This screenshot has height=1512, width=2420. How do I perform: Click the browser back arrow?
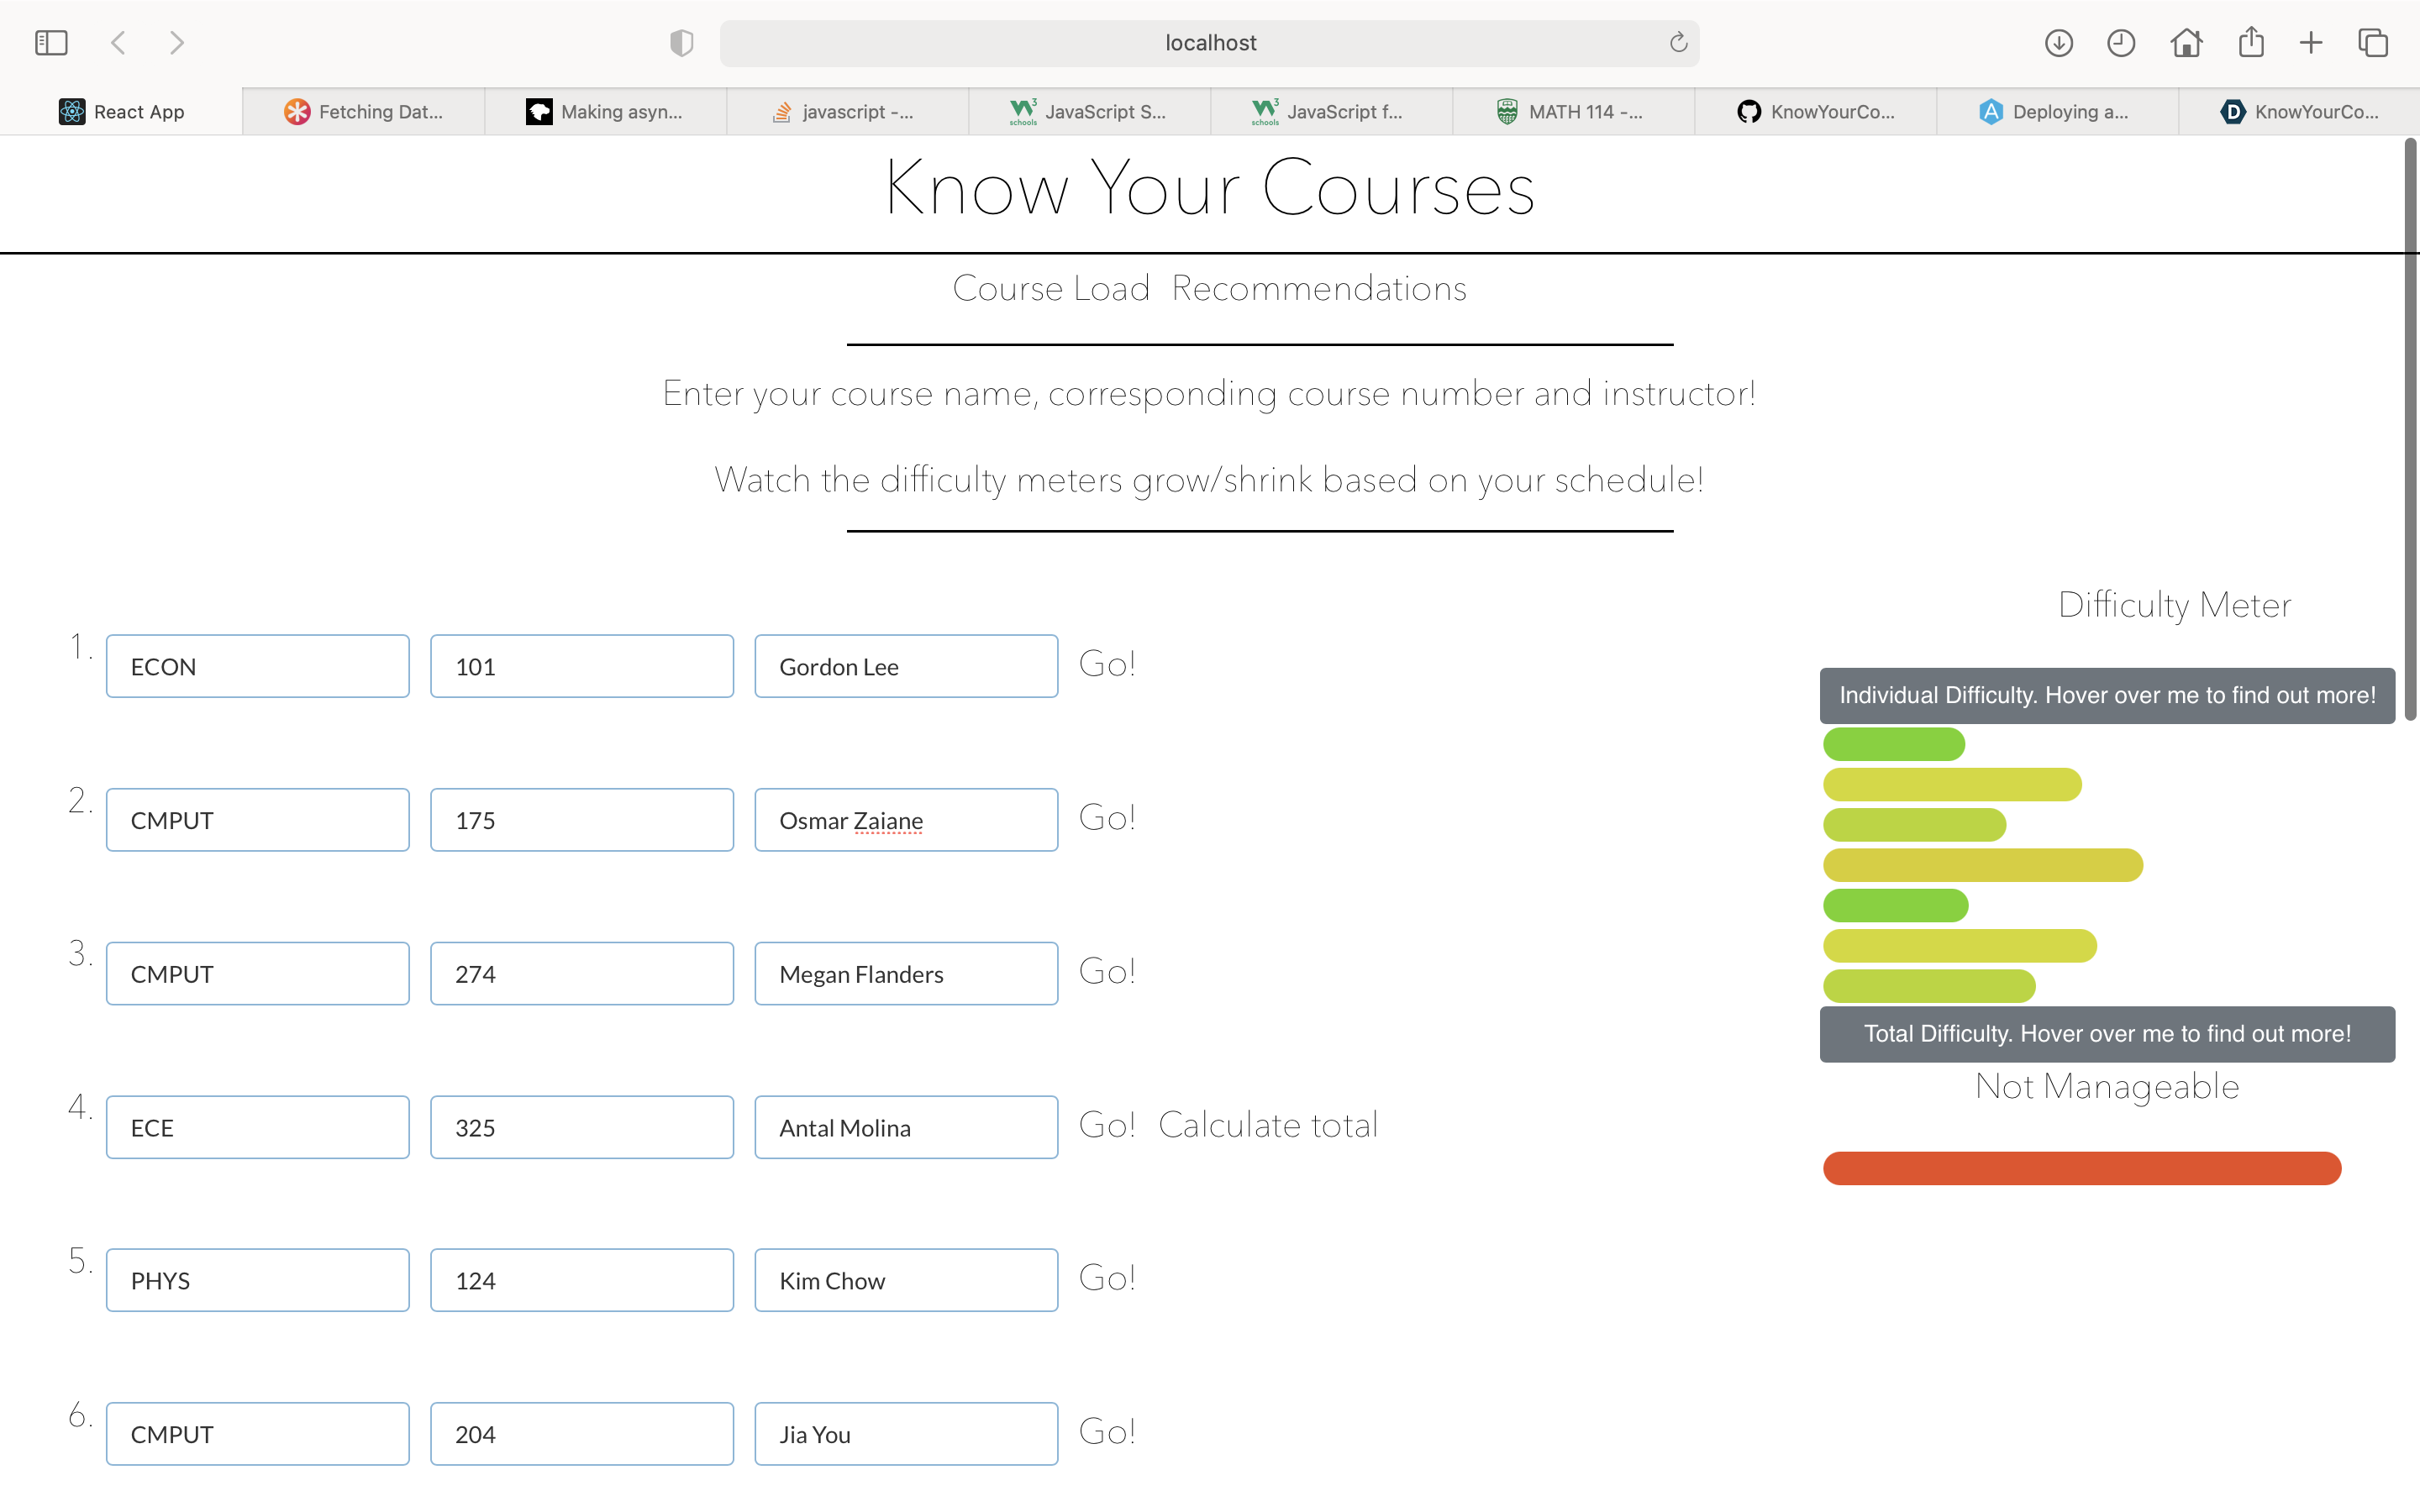(118, 43)
